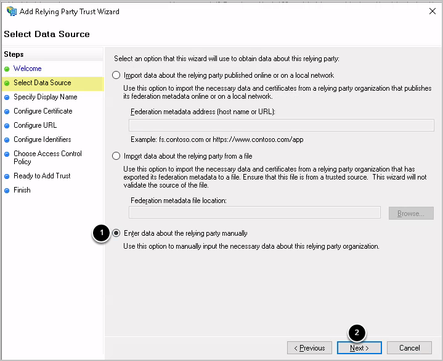Click green bullet icon beside Select Data Source
The width and height of the screenshot is (443, 361).
7,83
